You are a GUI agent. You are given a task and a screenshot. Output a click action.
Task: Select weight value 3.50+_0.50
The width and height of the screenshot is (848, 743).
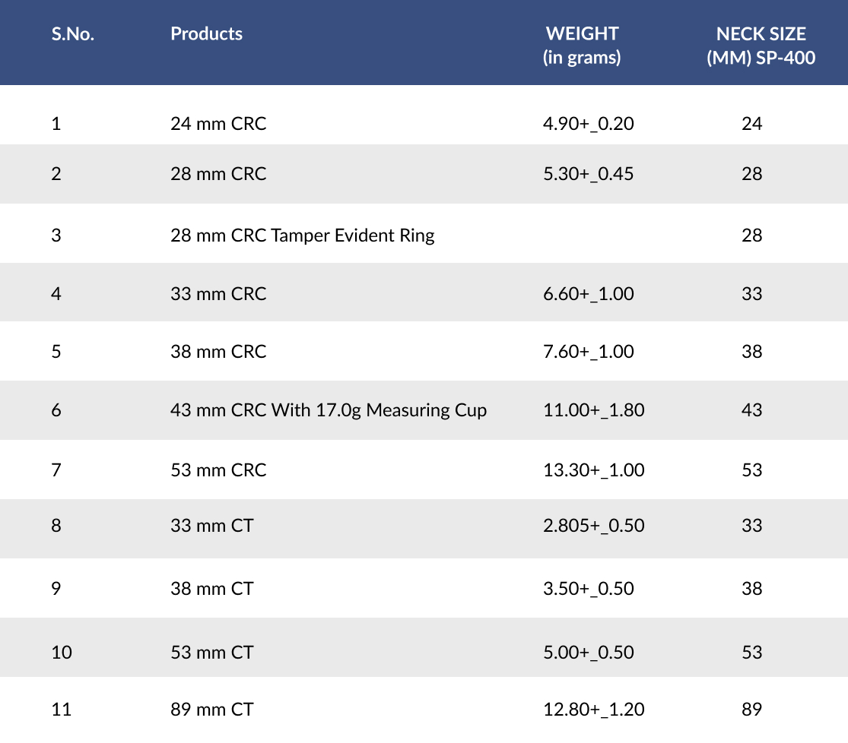(589, 589)
